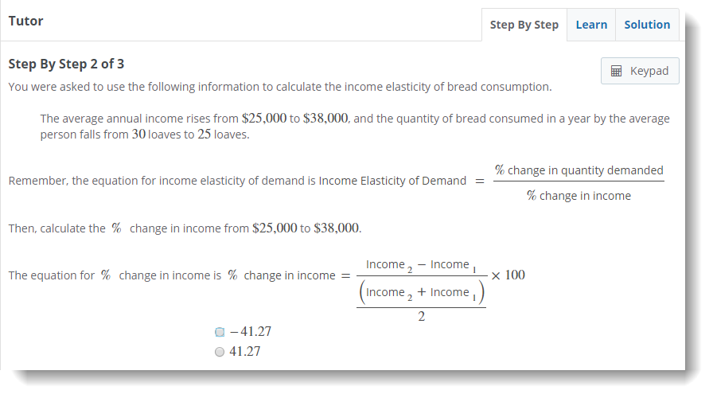Click the "Income 2 − Income 1" numerator
The height and width of the screenshot is (398, 713).
[x=420, y=265]
